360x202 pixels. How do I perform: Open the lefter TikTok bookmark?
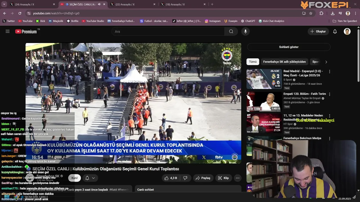click(x=187, y=21)
